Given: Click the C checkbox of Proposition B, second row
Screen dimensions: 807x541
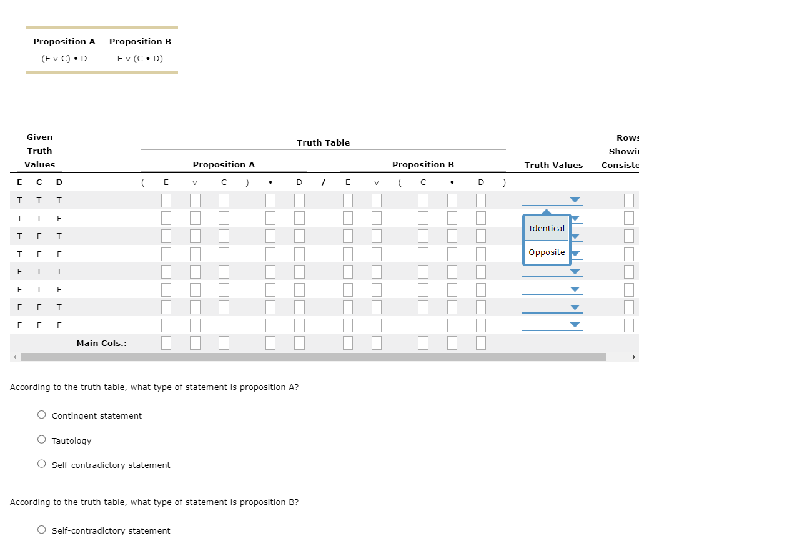Looking at the screenshot, I should click(423, 217).
